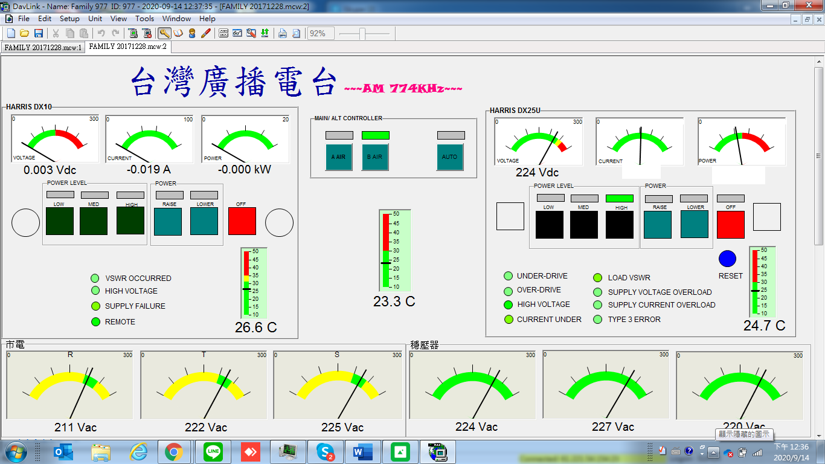
Task: Click the eyeglasses view toolbar icon
Action: (237, 33)
